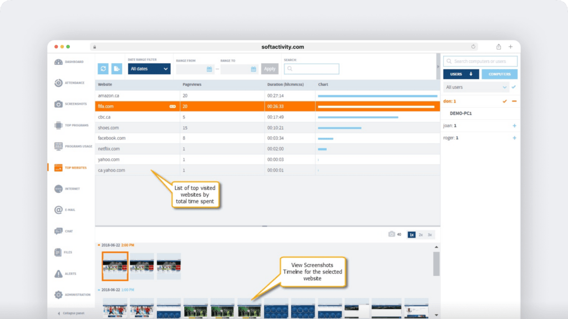The image size is (568, 319).
Task: Open the Chat monitoring panel
Action: tap(69, 230)
